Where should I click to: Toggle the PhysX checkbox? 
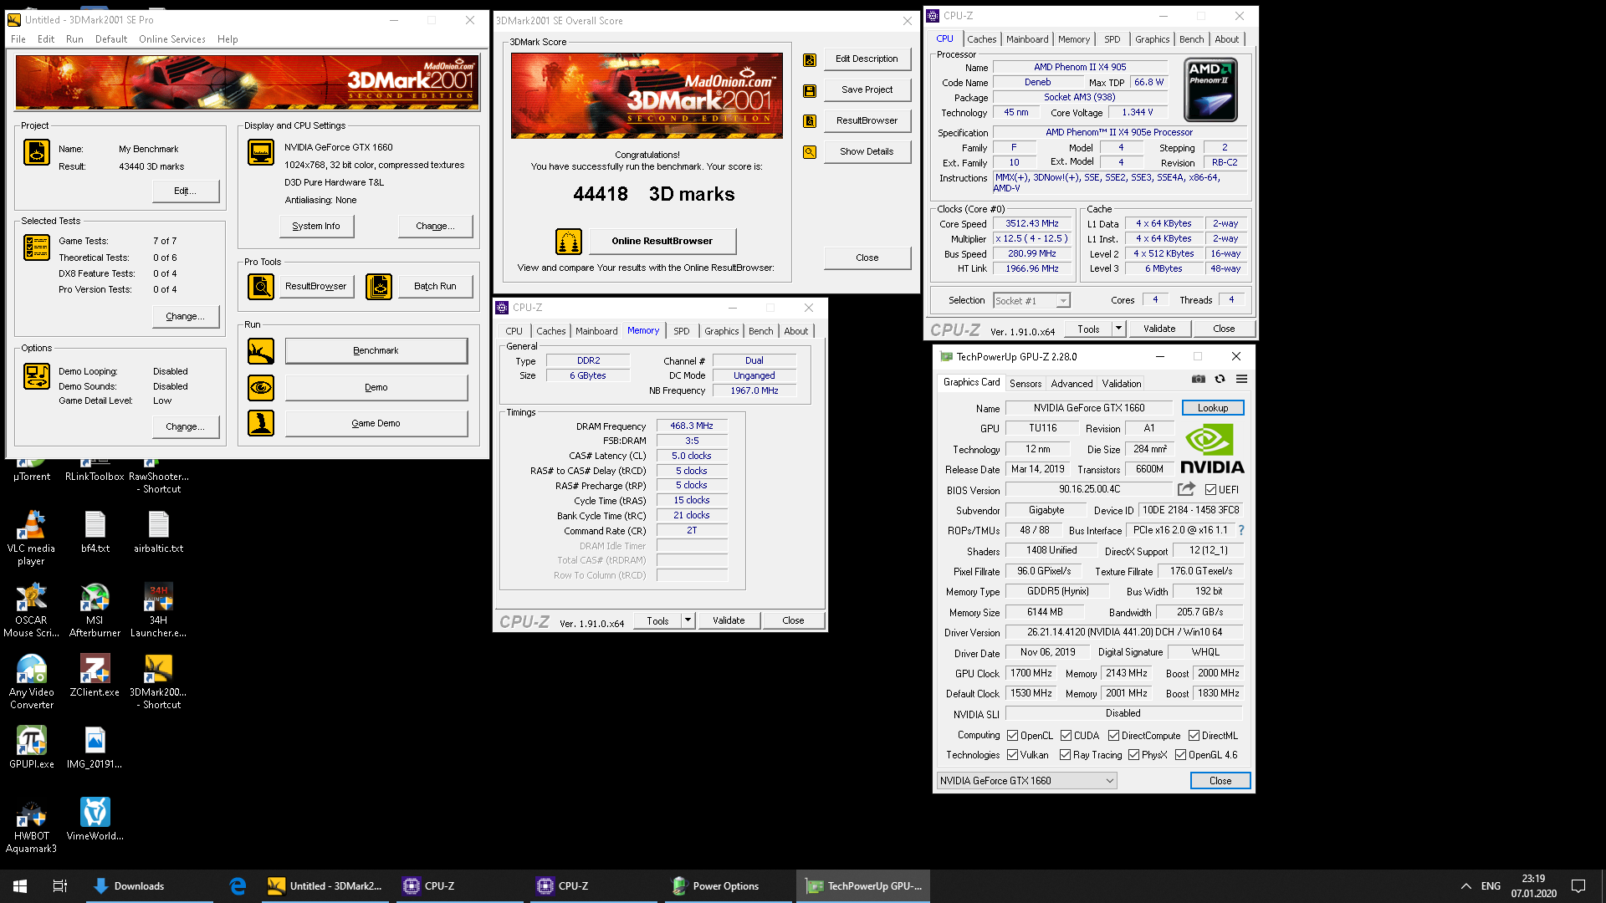point(1134,755)
